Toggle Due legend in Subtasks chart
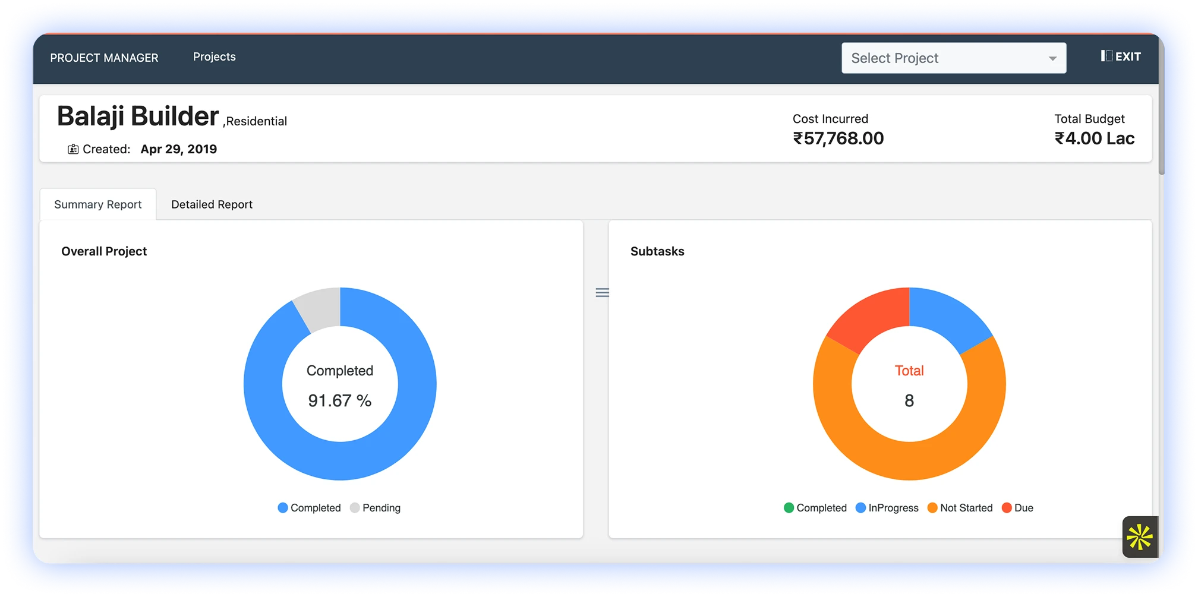 click(1017, 508)
